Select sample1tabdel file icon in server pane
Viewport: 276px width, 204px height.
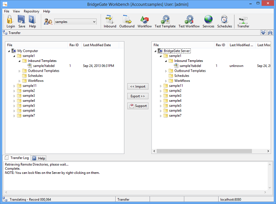pos(176,66)
